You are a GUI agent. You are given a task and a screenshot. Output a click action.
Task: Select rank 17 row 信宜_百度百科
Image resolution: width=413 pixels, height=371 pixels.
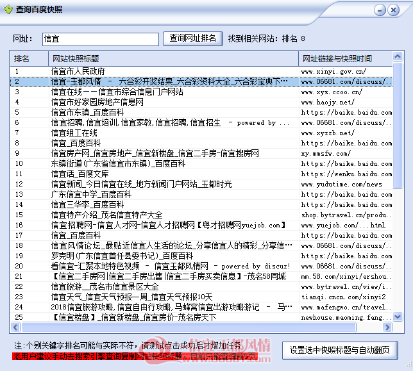coord(201,236)
